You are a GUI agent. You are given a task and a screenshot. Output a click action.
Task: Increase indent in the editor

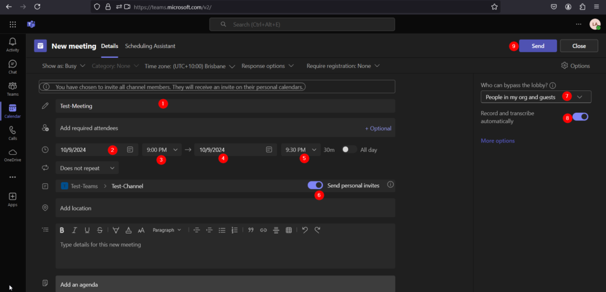pyautogui.click(x=209, y=230)
